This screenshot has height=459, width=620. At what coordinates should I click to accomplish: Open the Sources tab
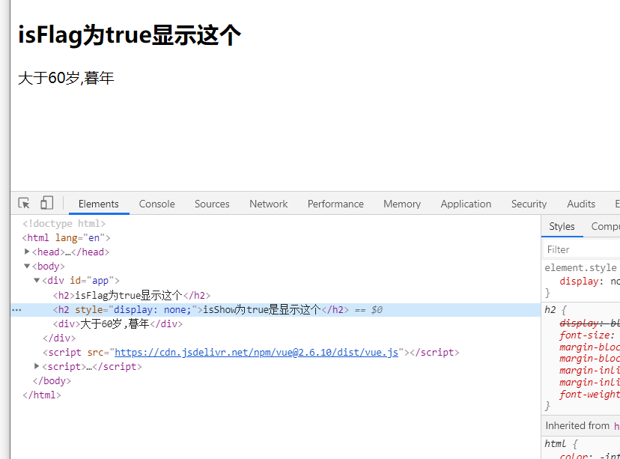point(212,204)
